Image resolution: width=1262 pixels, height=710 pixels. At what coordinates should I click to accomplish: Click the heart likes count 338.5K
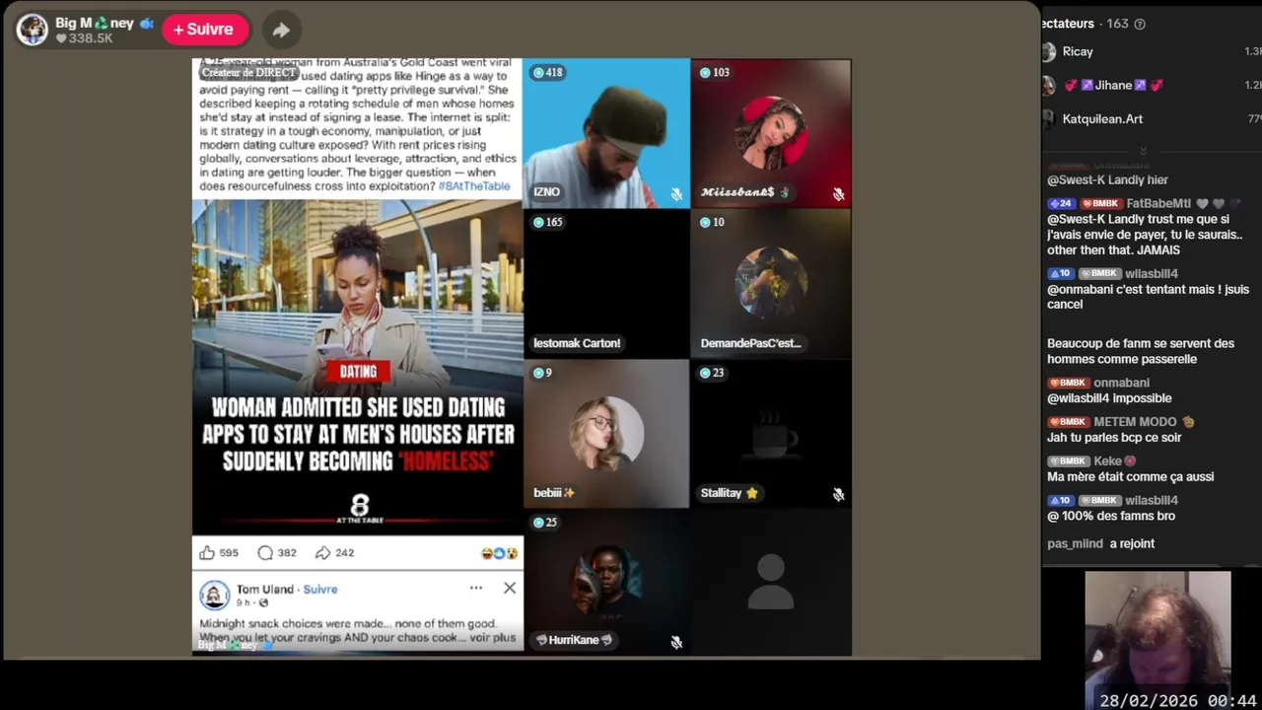[83, 38]
